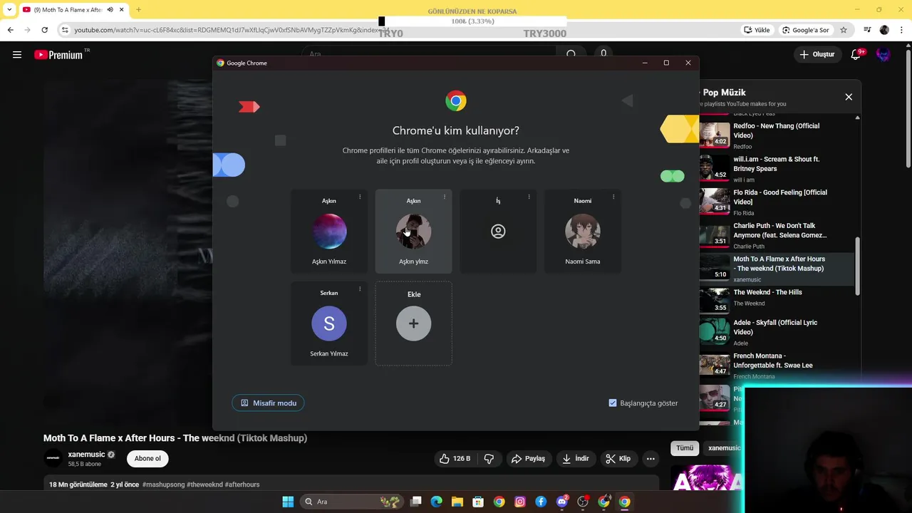Open YouTube notifications bell
The image size is (912, 513).
(856, 54)
